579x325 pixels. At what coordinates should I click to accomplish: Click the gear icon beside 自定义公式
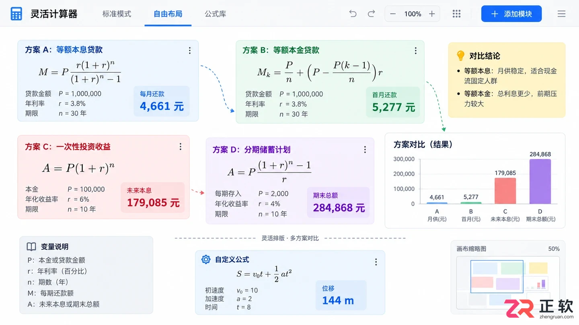point(206,259)
